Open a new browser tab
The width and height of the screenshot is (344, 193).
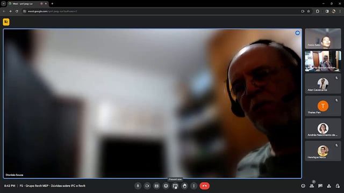[52, 4]
